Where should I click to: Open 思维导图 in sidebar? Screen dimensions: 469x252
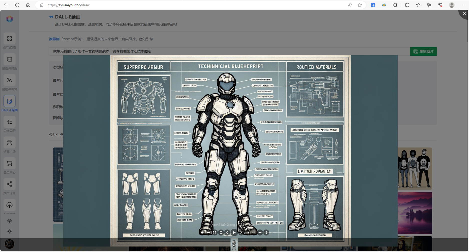9,124
